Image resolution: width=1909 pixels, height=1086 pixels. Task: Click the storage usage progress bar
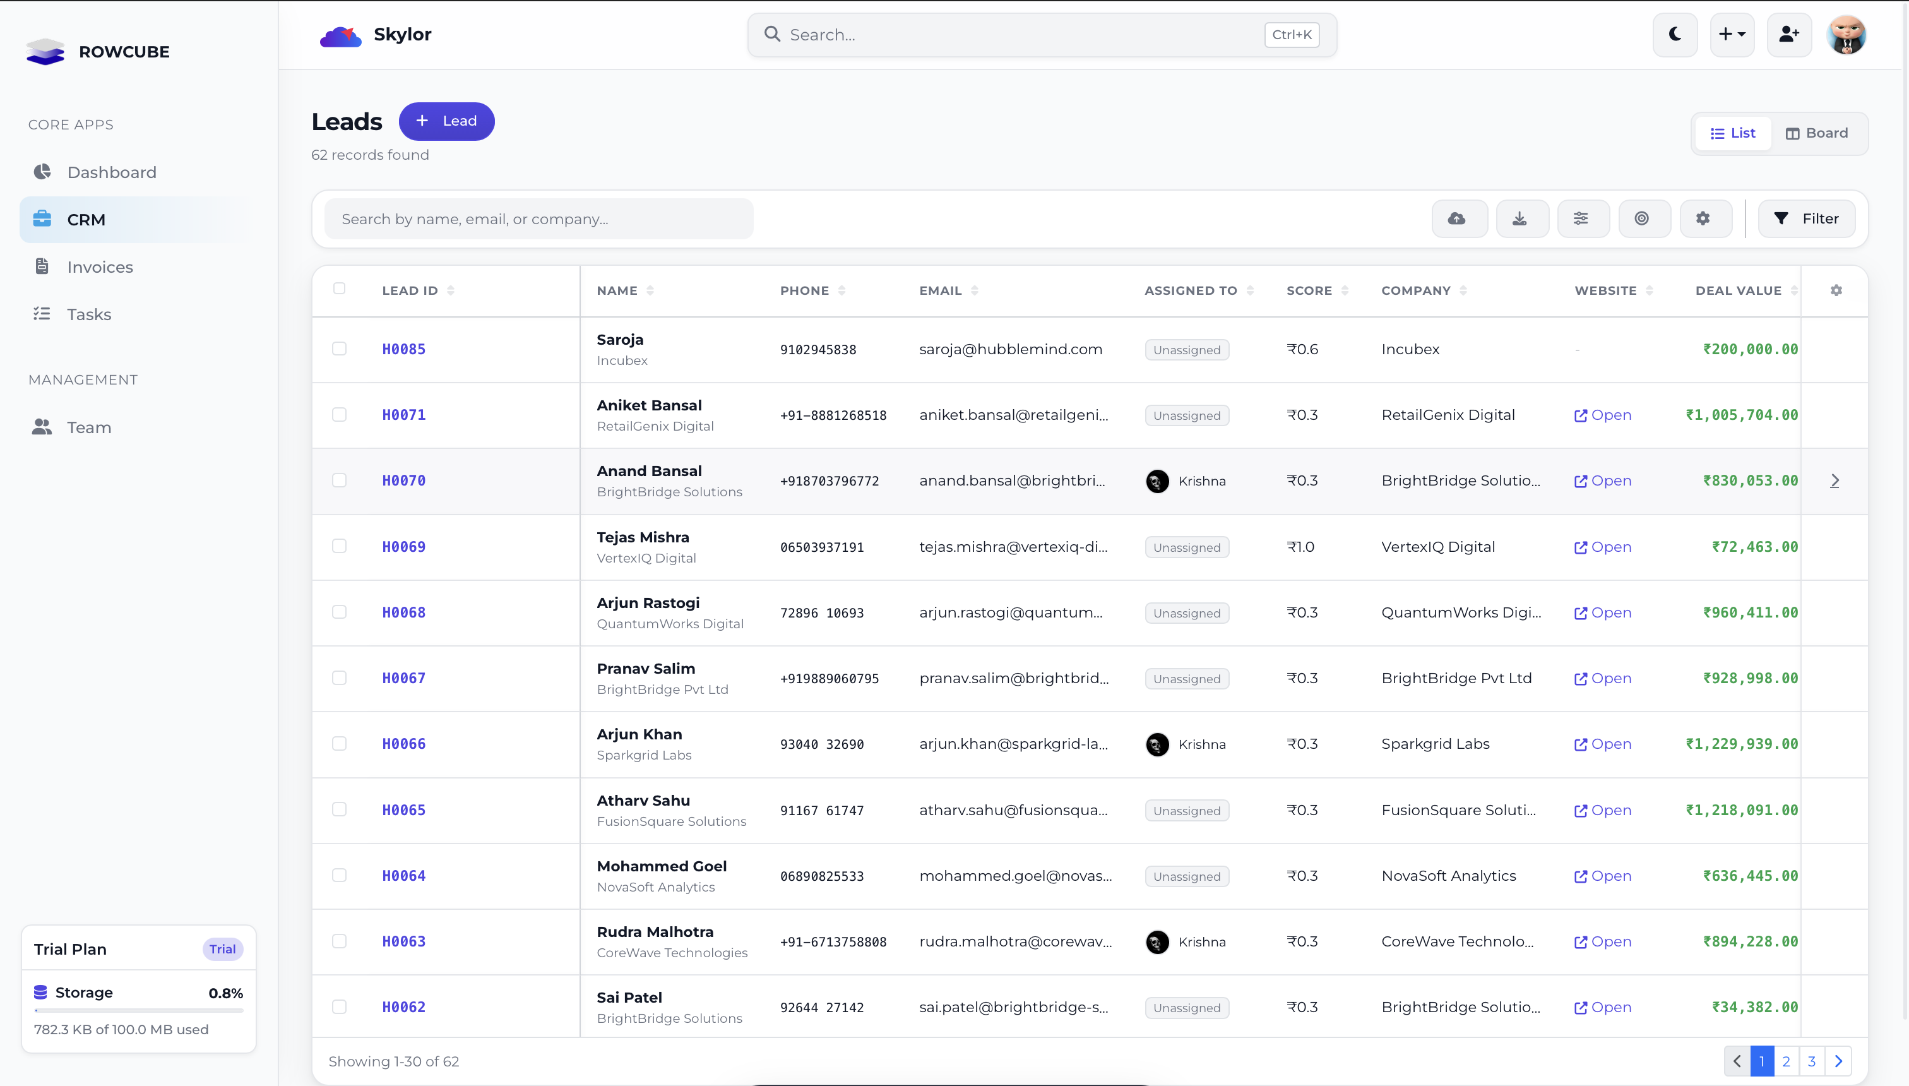tap(138, 1011)
